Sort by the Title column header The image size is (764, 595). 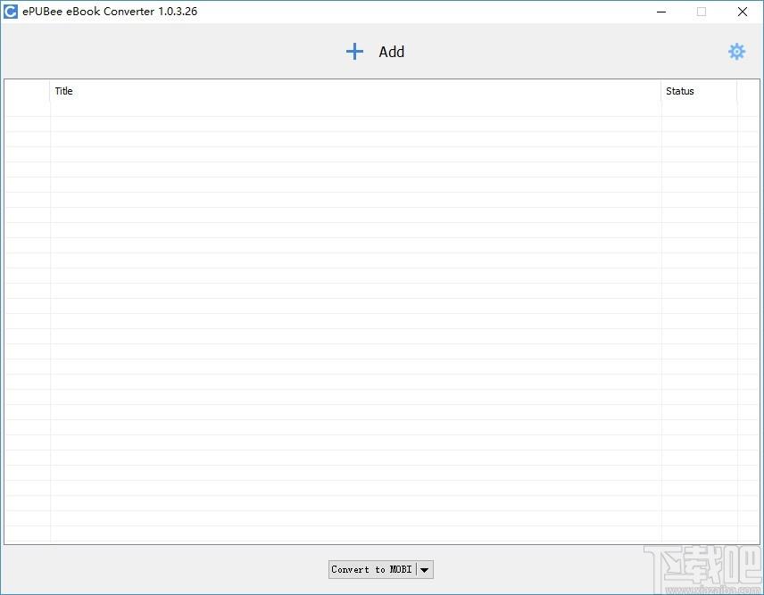pos(355,91)
